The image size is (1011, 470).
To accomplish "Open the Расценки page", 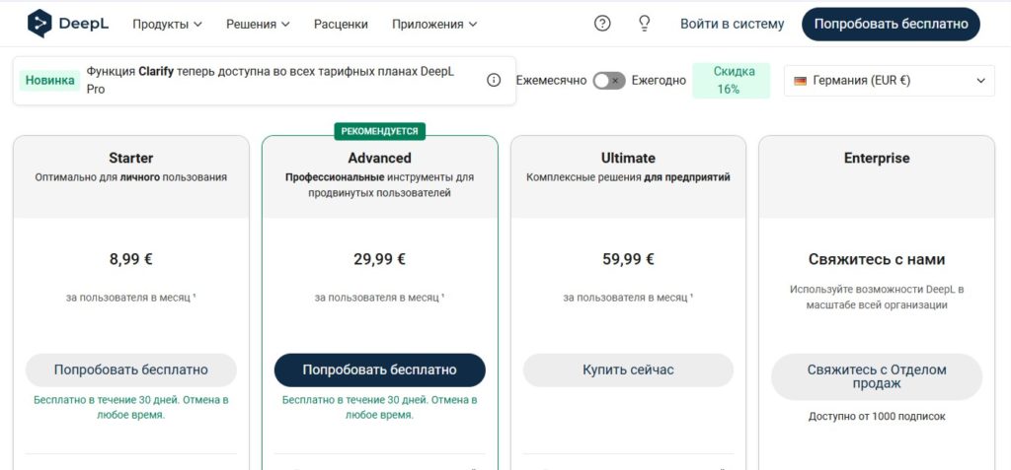I will click(x=341, y=25).
